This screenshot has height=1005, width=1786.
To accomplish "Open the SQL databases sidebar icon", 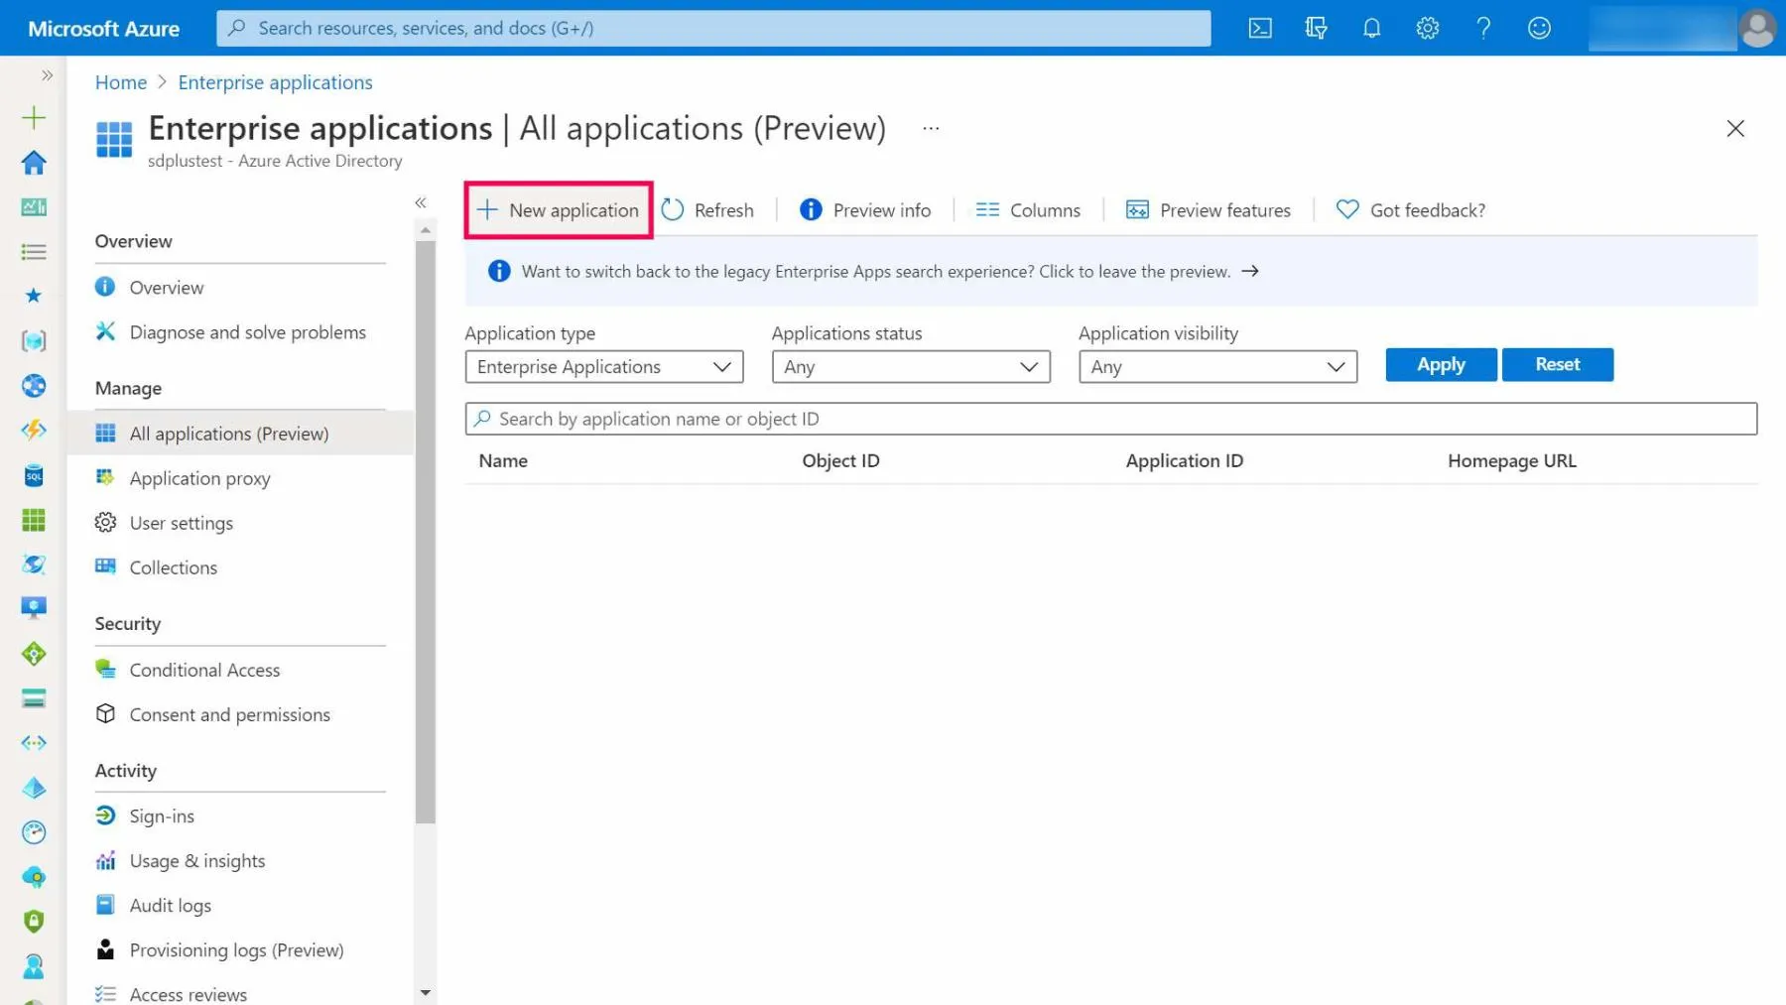I will point(34,476).
